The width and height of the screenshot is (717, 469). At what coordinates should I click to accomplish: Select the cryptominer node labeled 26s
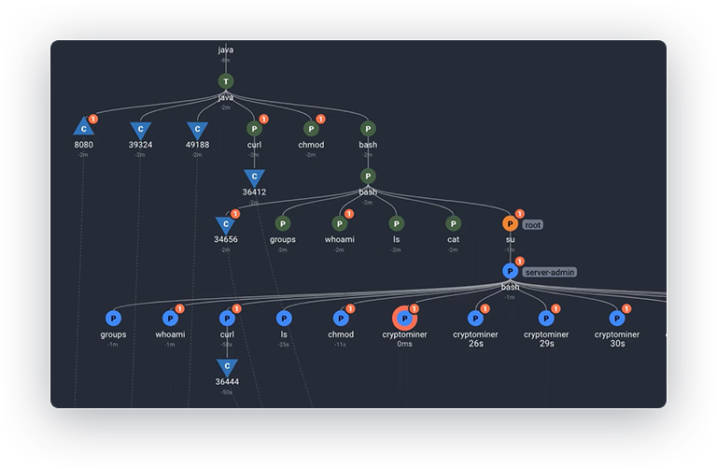pyautogui.click(x=475, y=320)
